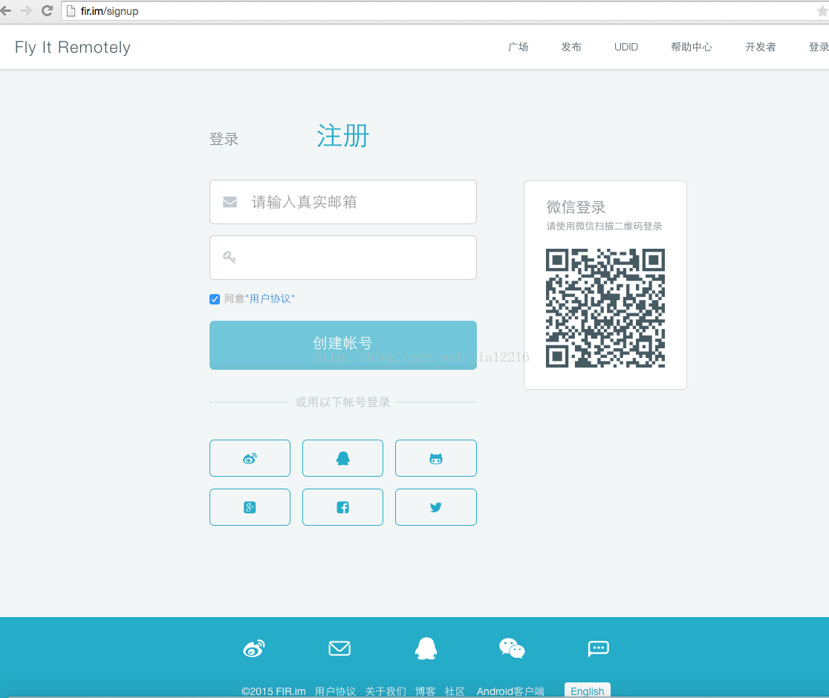Click the envelope icon in email field

pyautogui.click(x=230, y=202)
